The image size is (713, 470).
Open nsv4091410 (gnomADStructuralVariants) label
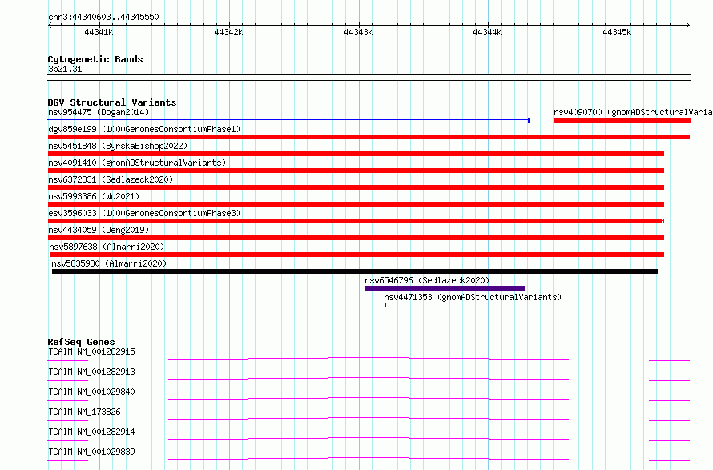[x=137, y=163]
